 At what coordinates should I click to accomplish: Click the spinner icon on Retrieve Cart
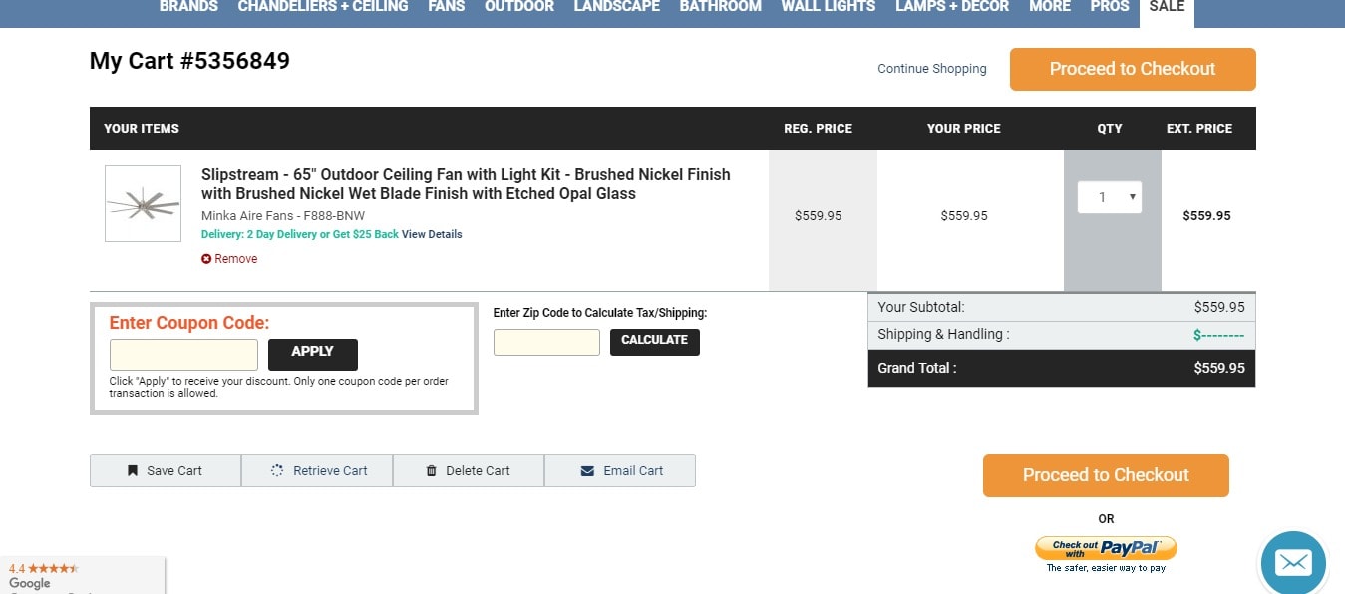(x=278, y=471)
